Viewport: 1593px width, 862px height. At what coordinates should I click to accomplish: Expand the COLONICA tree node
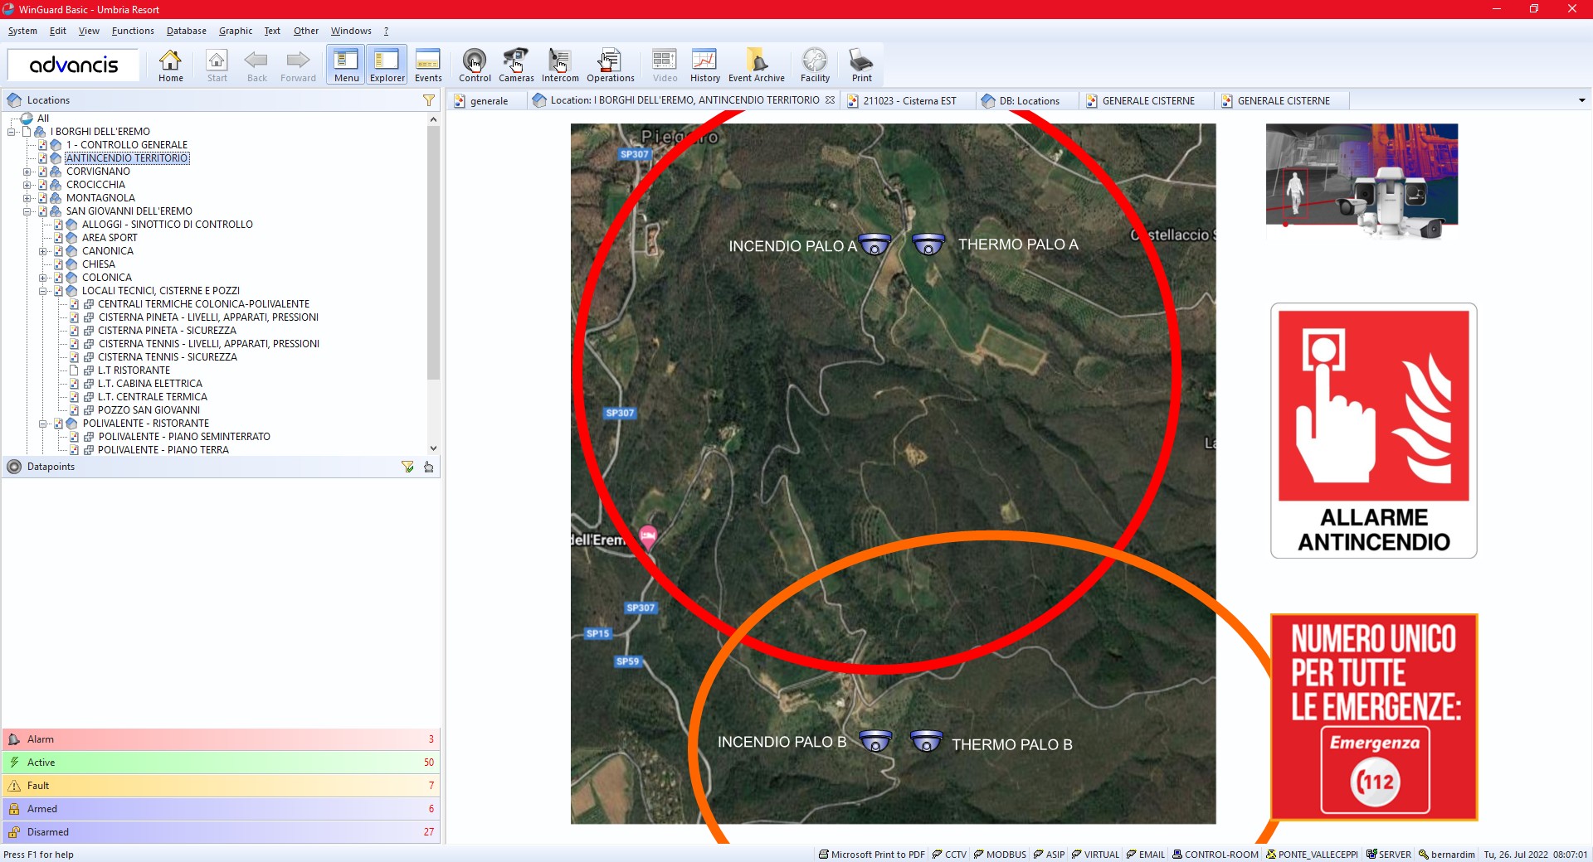[x=43, y=278]
